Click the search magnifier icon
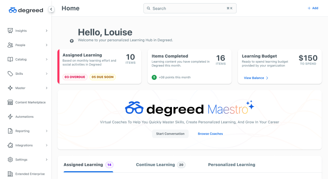 [x=149, y=8]
